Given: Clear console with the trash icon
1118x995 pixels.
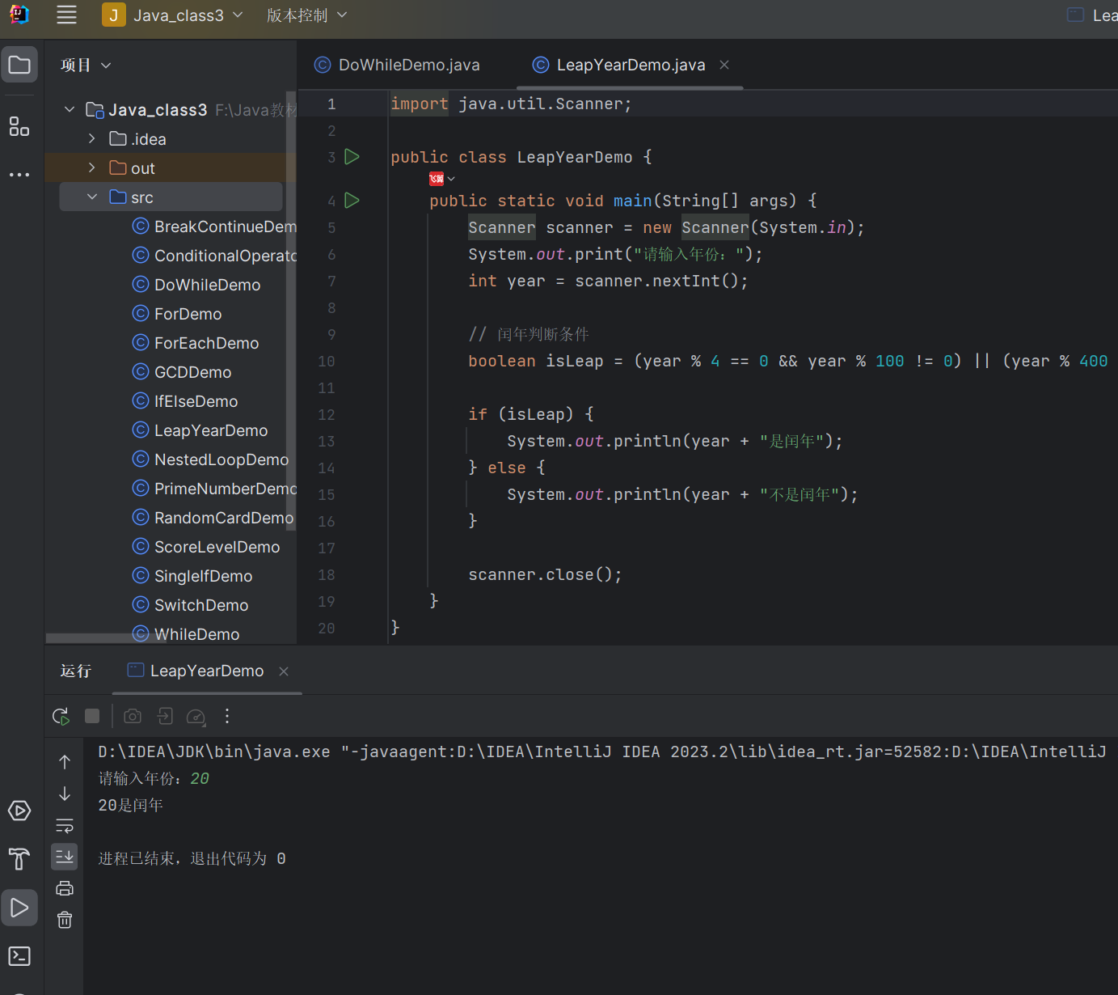Looking at the screenshot, I should click(x=65, y=920).
